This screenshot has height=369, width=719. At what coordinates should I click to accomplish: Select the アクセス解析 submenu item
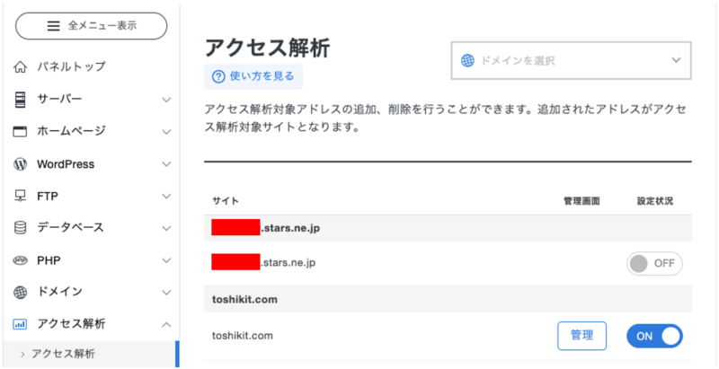click(x=63, y=354)
